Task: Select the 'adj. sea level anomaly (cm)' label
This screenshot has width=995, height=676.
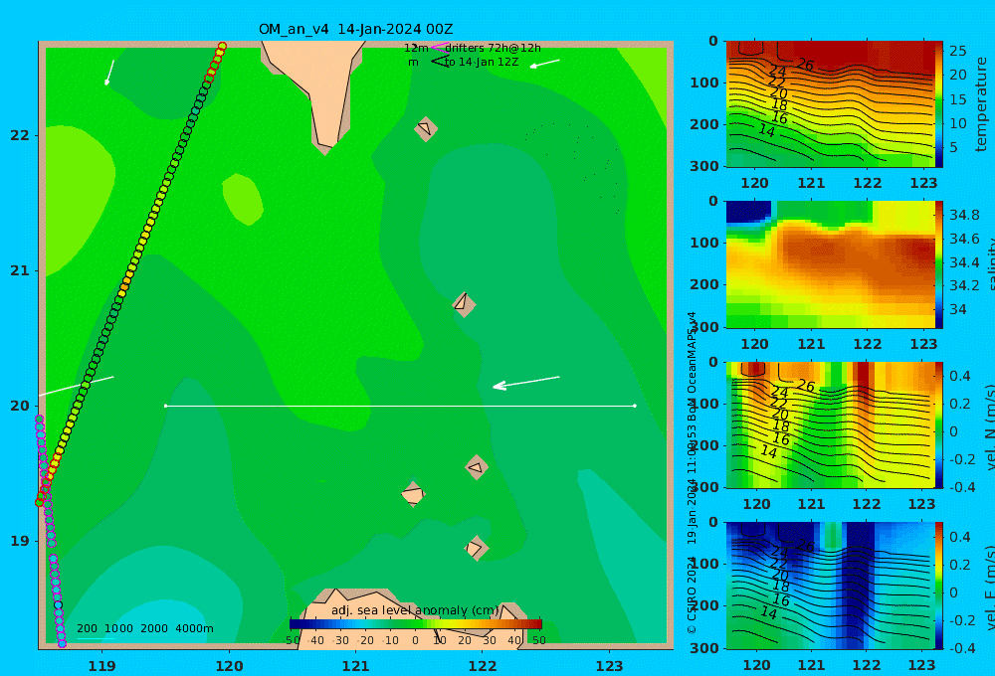Action: point(415,610)
